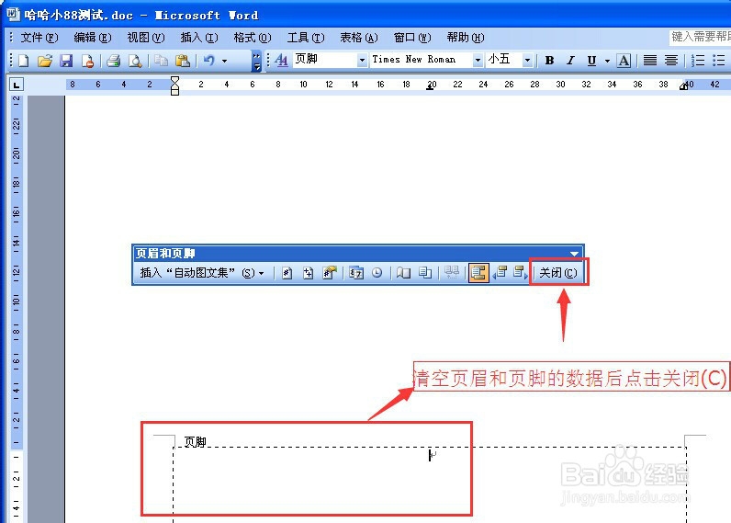
Task: Open the 窗口(W) menu
Action: point(412,38)
